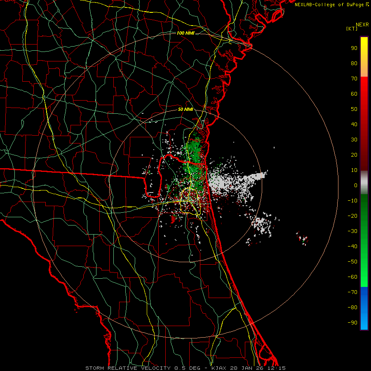Click the [KT] units label
The image size is (371, 371).
tap(352, 28)
